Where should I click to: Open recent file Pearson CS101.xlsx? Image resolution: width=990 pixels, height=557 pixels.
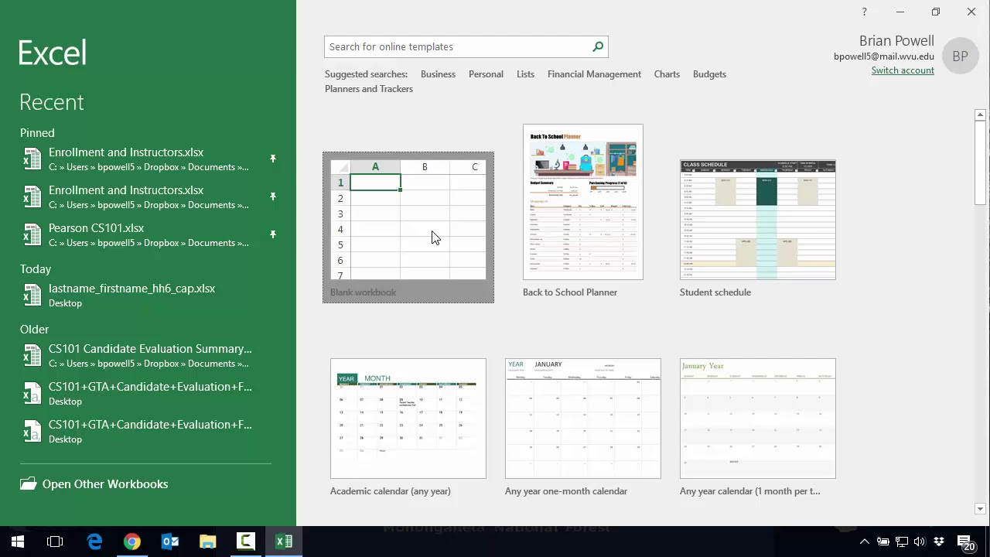pos(147,235)
